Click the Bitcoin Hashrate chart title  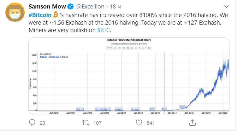(x=128, y=41)
